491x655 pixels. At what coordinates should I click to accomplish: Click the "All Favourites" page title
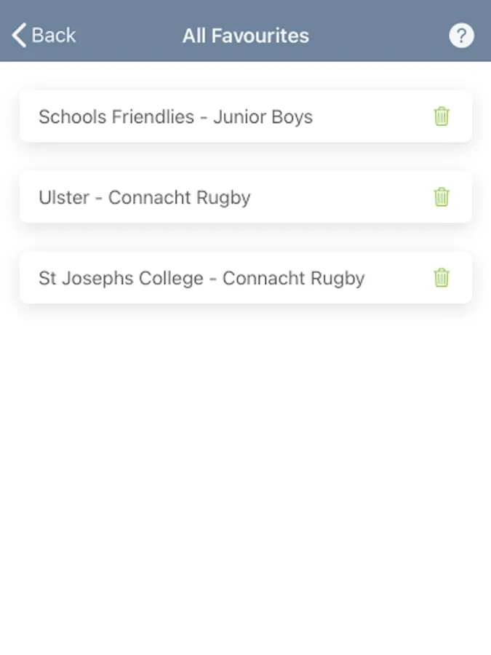246,36
